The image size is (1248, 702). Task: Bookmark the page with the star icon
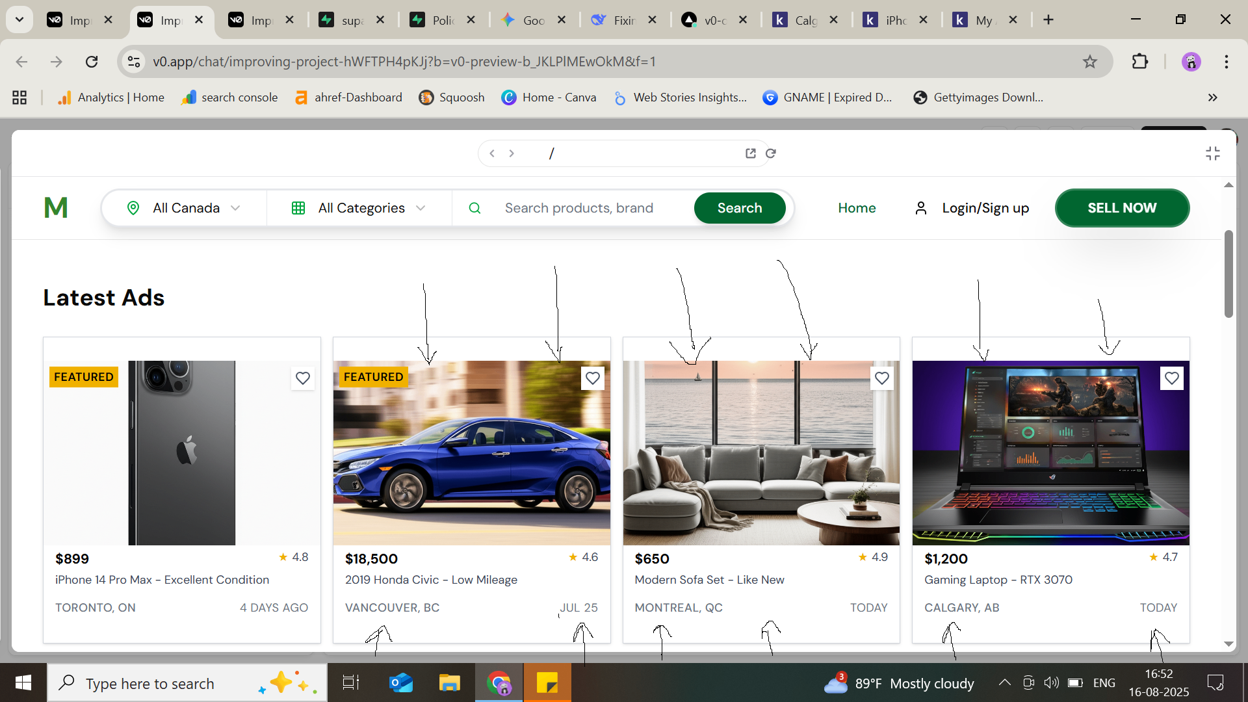point(1090,61)
